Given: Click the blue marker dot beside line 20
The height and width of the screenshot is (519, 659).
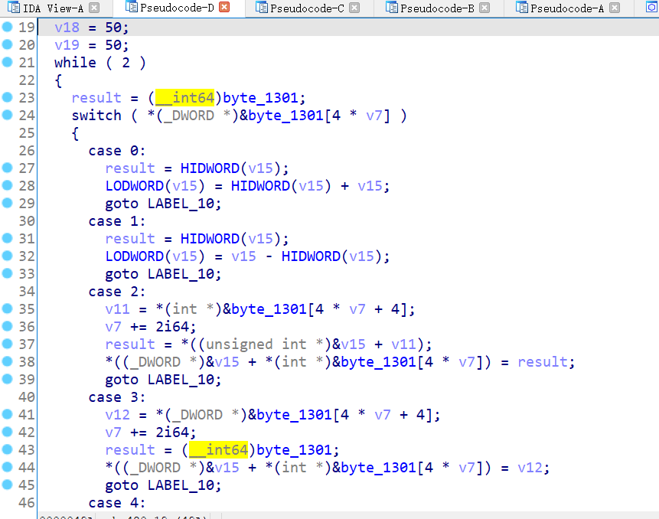Looking at the screenshot, I should 6,44.
